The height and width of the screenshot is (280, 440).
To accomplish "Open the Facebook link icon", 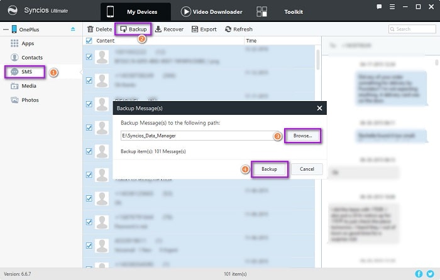I will (x=419, y=274).
